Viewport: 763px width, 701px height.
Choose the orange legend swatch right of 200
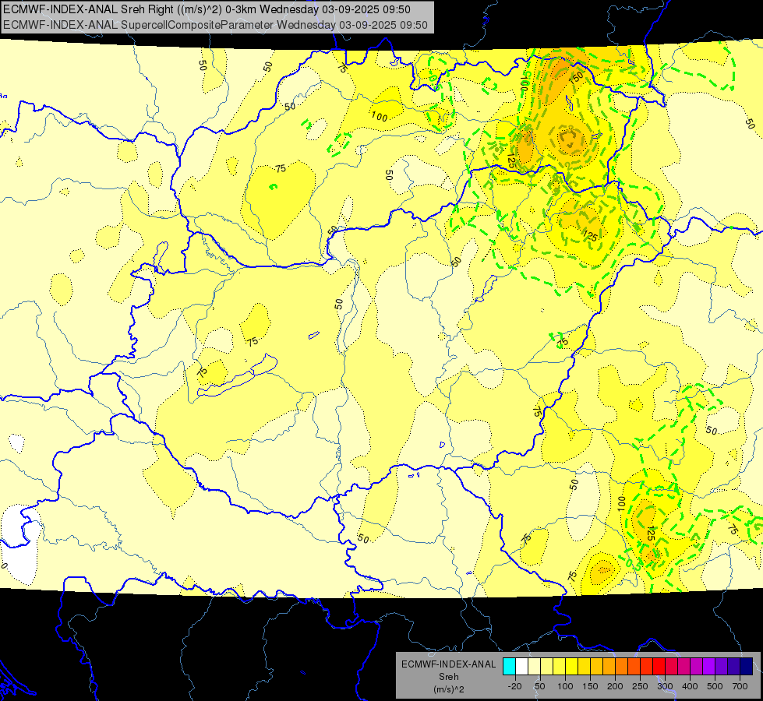point(622,666)
